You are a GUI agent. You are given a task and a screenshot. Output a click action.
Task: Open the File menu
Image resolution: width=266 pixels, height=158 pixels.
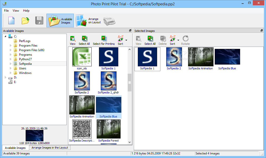pos(6,10)
